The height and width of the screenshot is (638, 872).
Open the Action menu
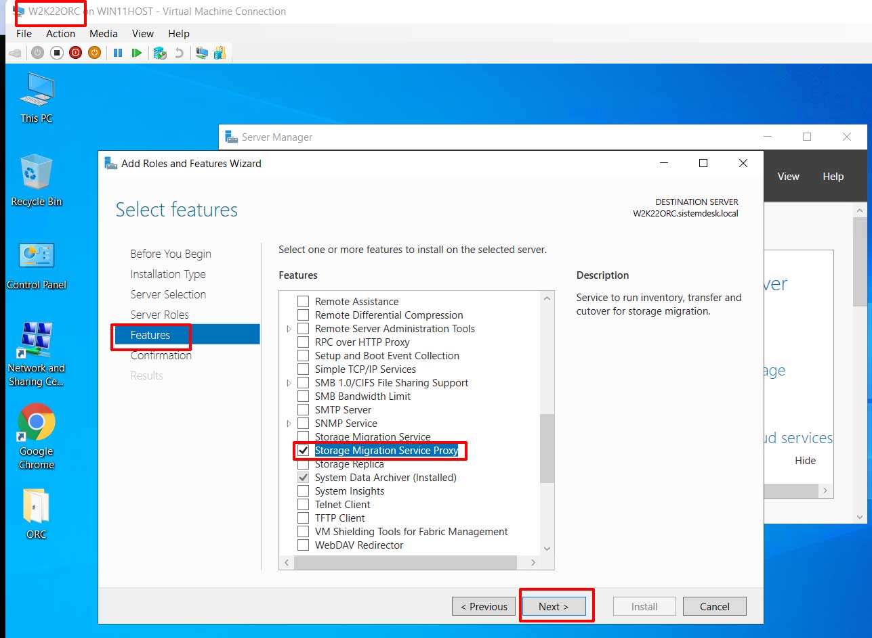click(x=60, y=33)
